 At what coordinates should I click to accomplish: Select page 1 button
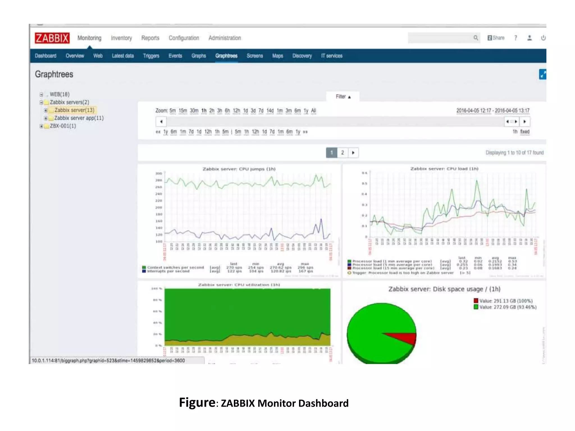332,153
